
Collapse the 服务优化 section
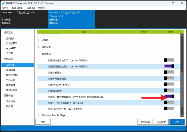(39, 54)
